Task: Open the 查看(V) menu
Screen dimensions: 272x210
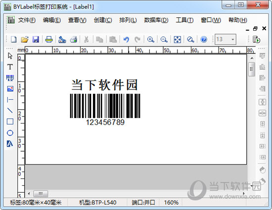Action: (77, 20)
